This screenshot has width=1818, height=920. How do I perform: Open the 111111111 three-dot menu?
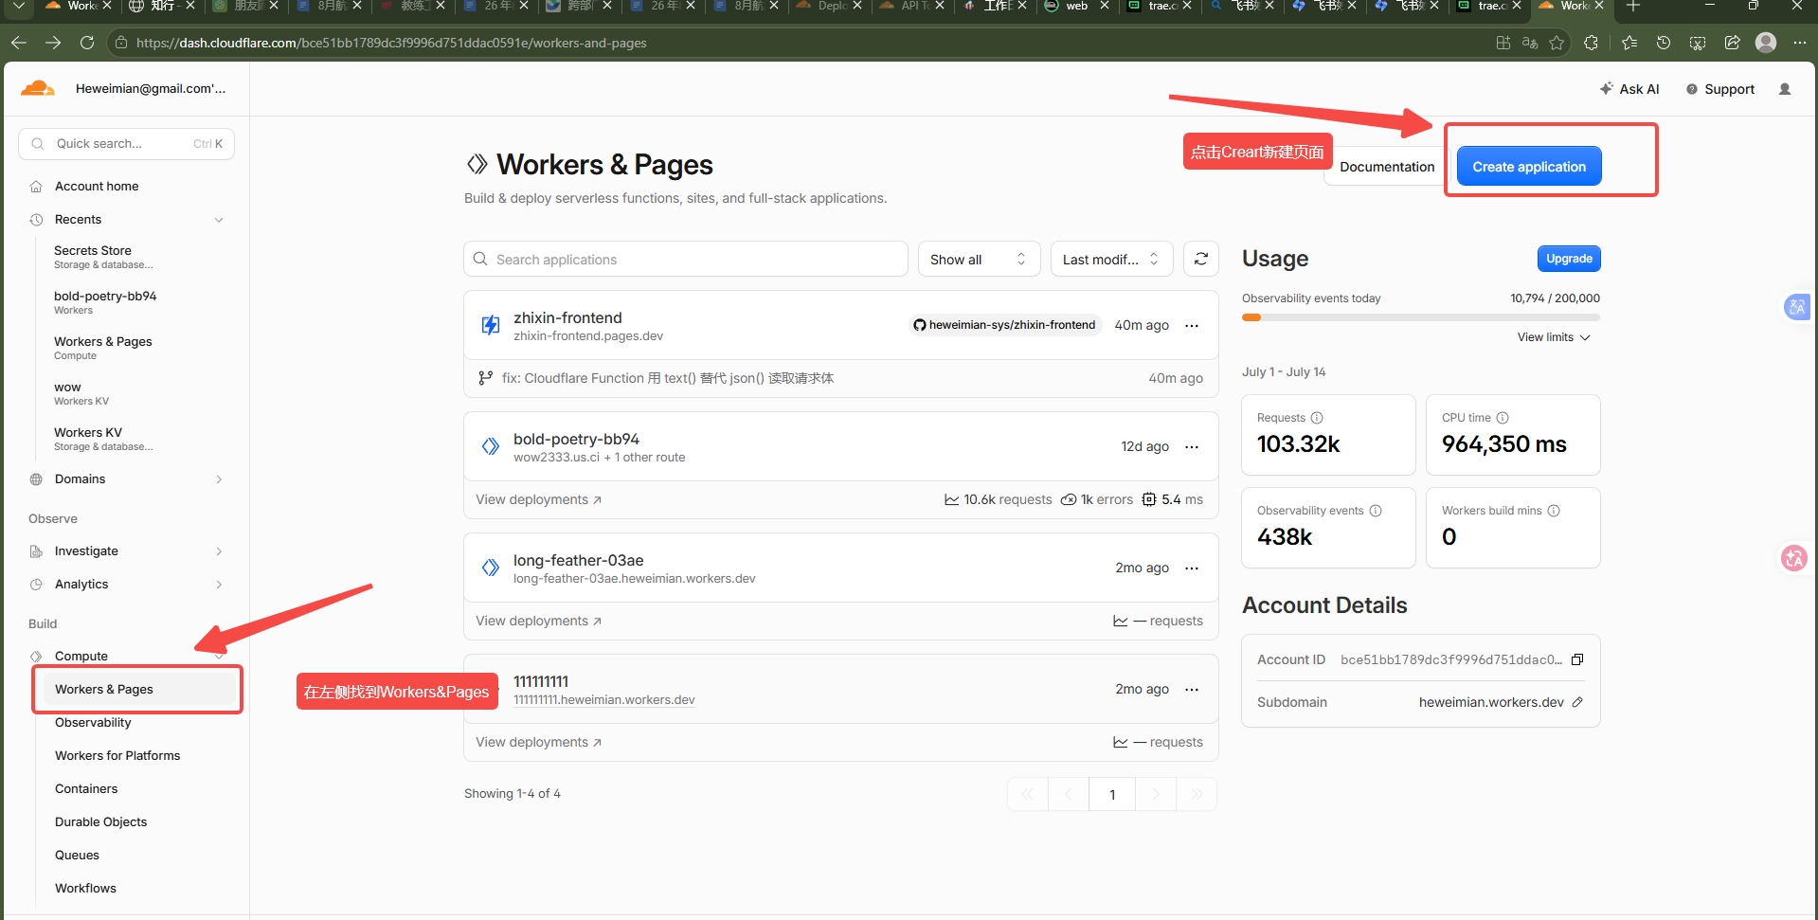[1192, 689]
